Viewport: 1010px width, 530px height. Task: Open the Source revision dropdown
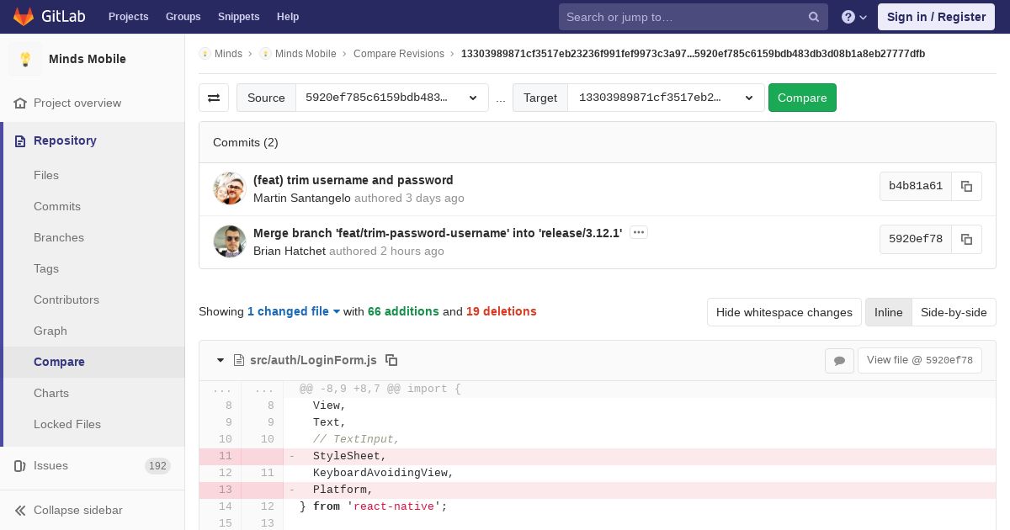[391, 98]
